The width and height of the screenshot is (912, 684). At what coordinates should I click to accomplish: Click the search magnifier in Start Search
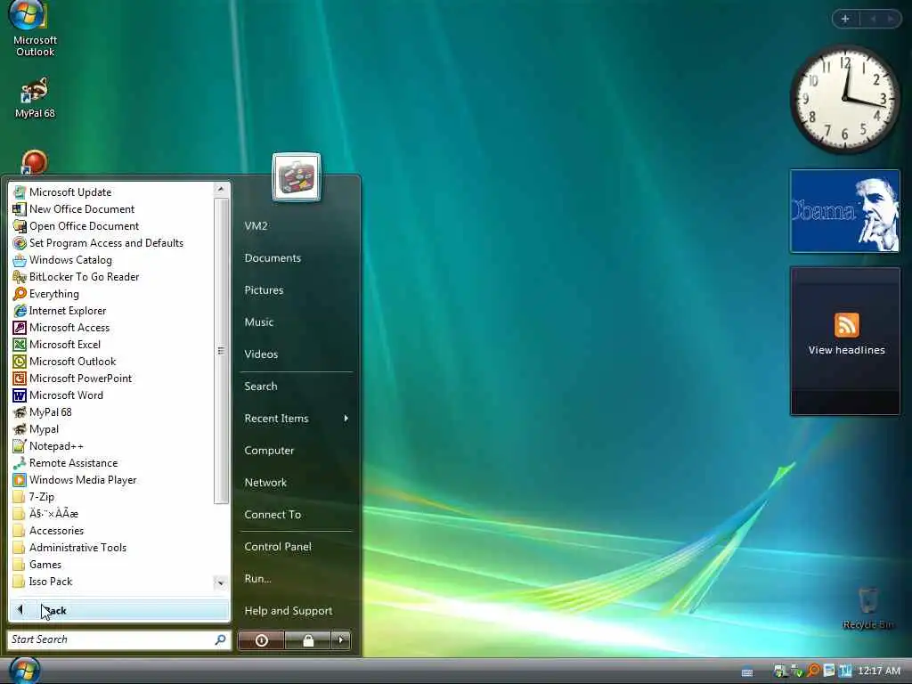click(221, 639)
